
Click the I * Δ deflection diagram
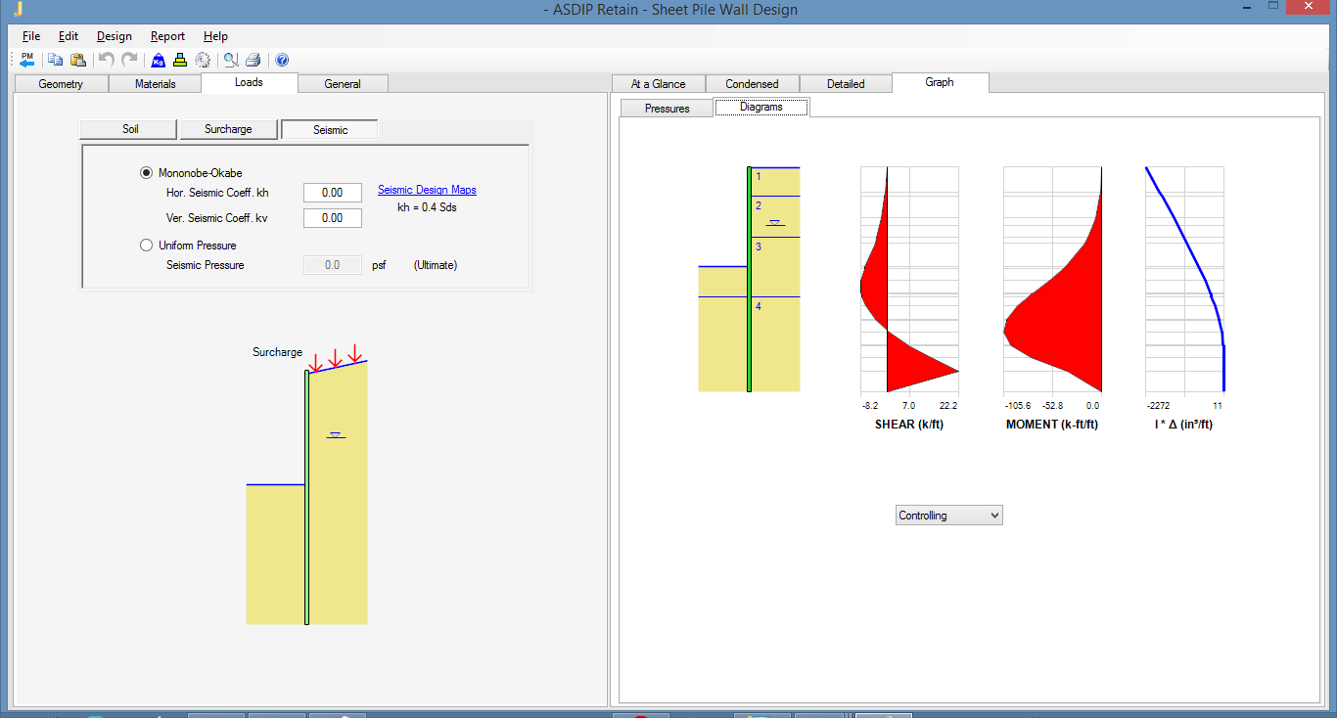[1184, 280]
